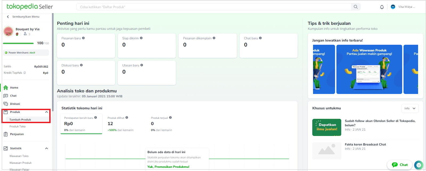Image resolution: width=426 pixels, height=171 pixels.
Task: Click the Bouquet by Via shop avatar
Action: (9, 31)
